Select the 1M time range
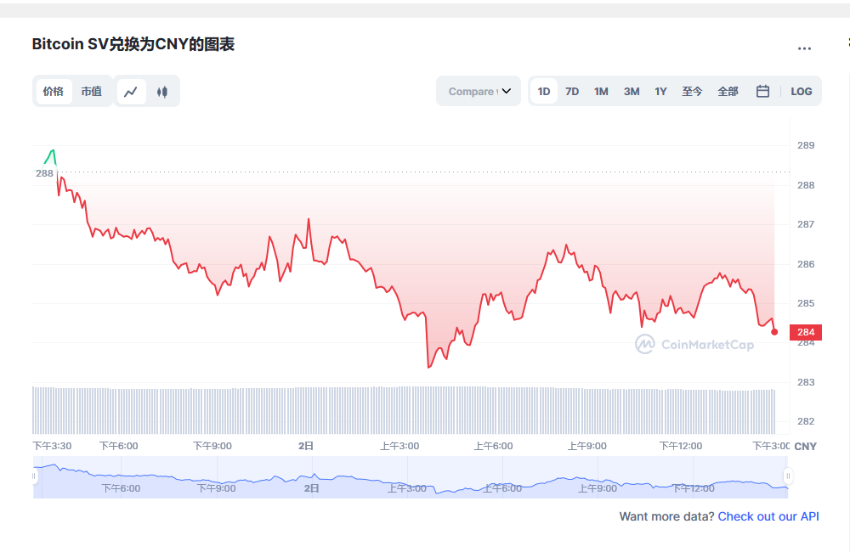 point(601,92)
